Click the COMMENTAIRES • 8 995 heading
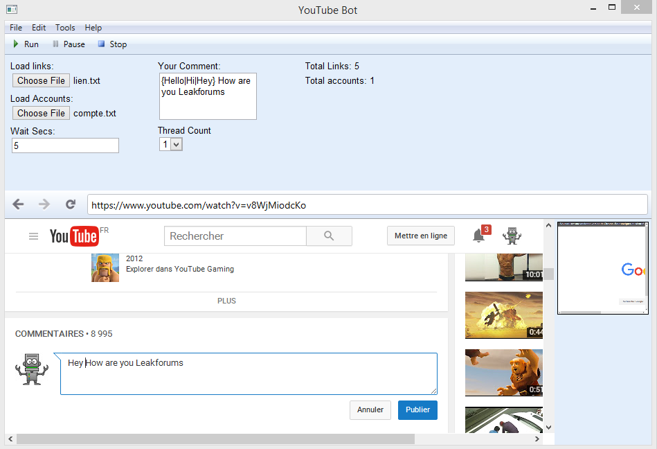 (64, 334)
